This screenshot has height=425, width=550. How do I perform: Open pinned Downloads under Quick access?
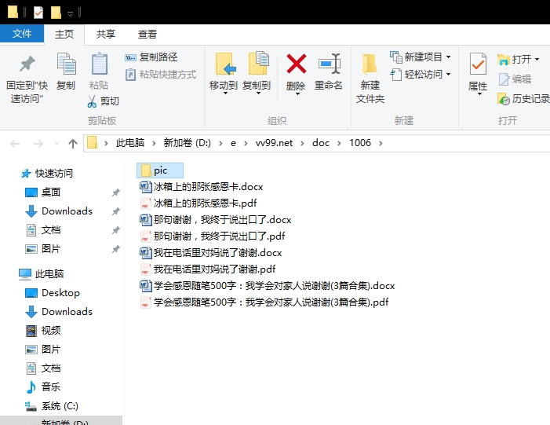point(59,211)
